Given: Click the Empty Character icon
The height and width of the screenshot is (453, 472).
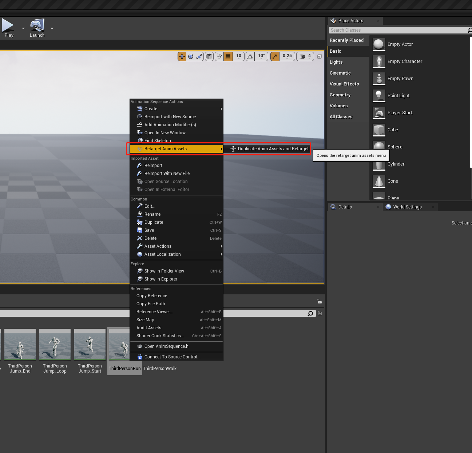Looking at the screenshot, I should (379, 61).
